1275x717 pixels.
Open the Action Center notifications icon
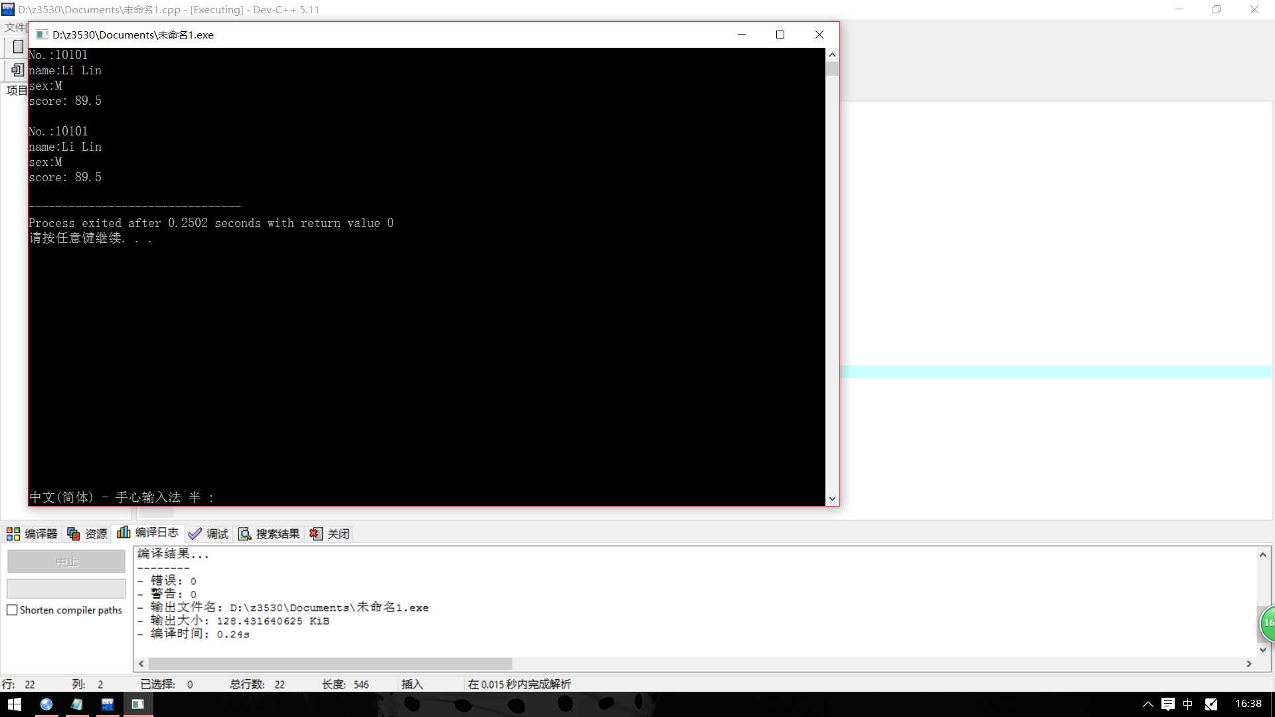(x=1168, y=704)
